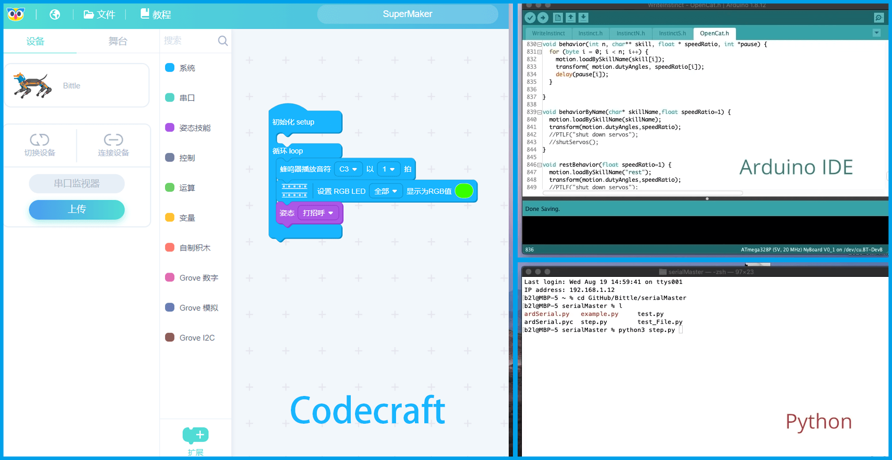Switch to InstinctN.h tab in Arduino
892x460 pixels.
630,33
